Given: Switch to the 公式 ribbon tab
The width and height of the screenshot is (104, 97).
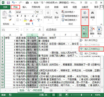Looking at the screenshot, I should (47, 7).
